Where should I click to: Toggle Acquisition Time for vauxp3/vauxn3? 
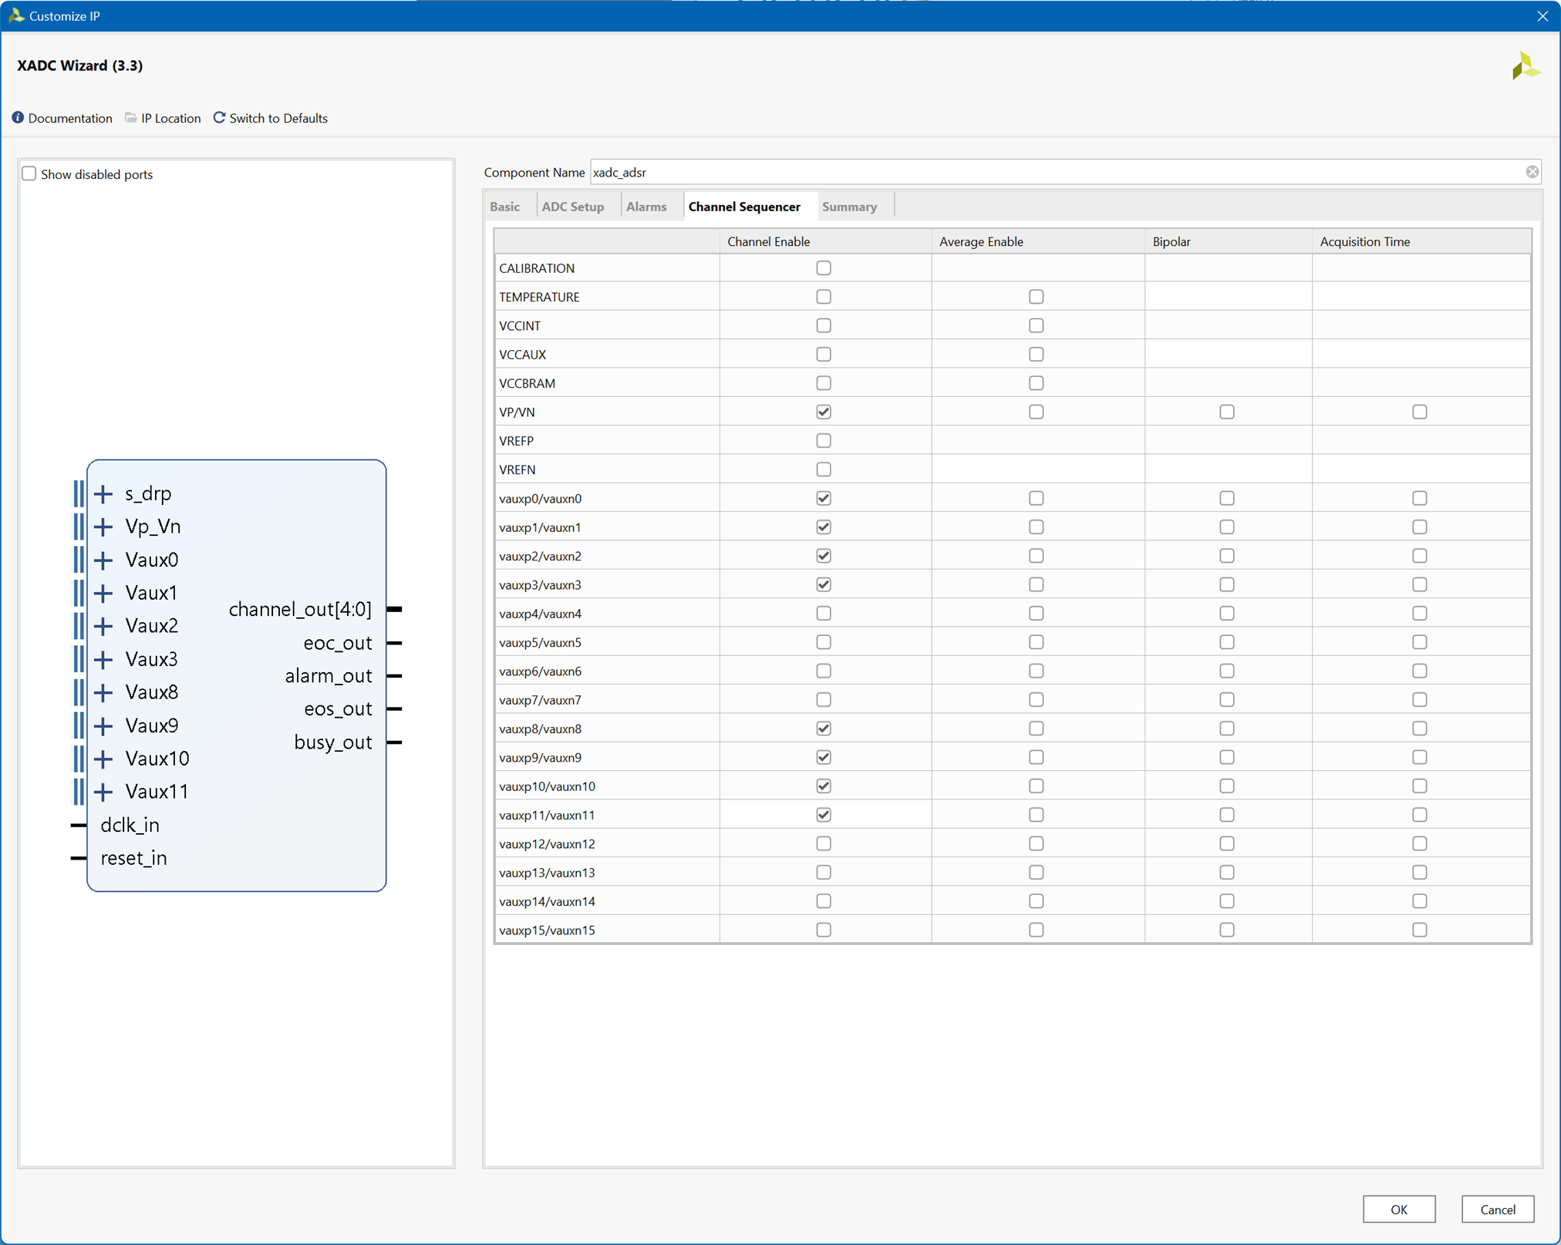(x=1419, y=584)
